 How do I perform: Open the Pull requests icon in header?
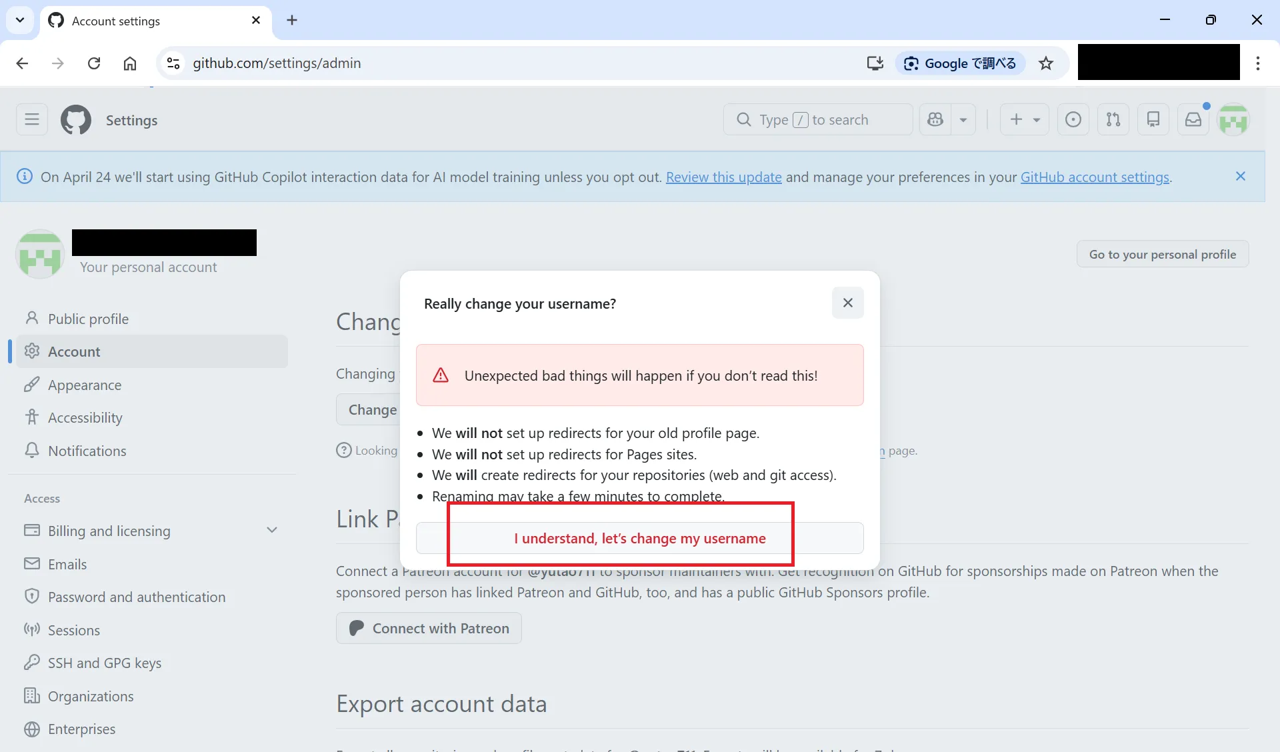pos(1113,120)
